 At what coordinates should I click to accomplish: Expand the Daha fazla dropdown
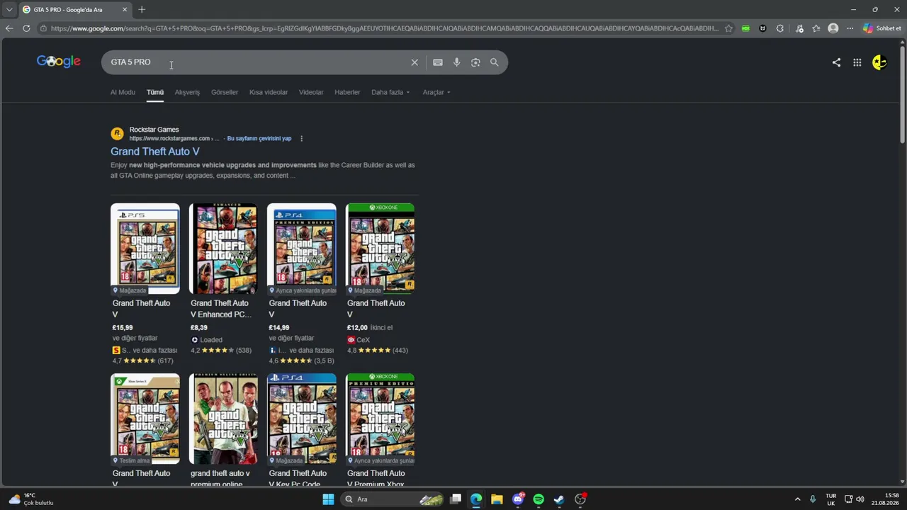[390, 92]
